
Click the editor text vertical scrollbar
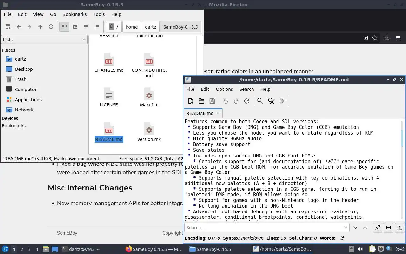coord(402,170)
